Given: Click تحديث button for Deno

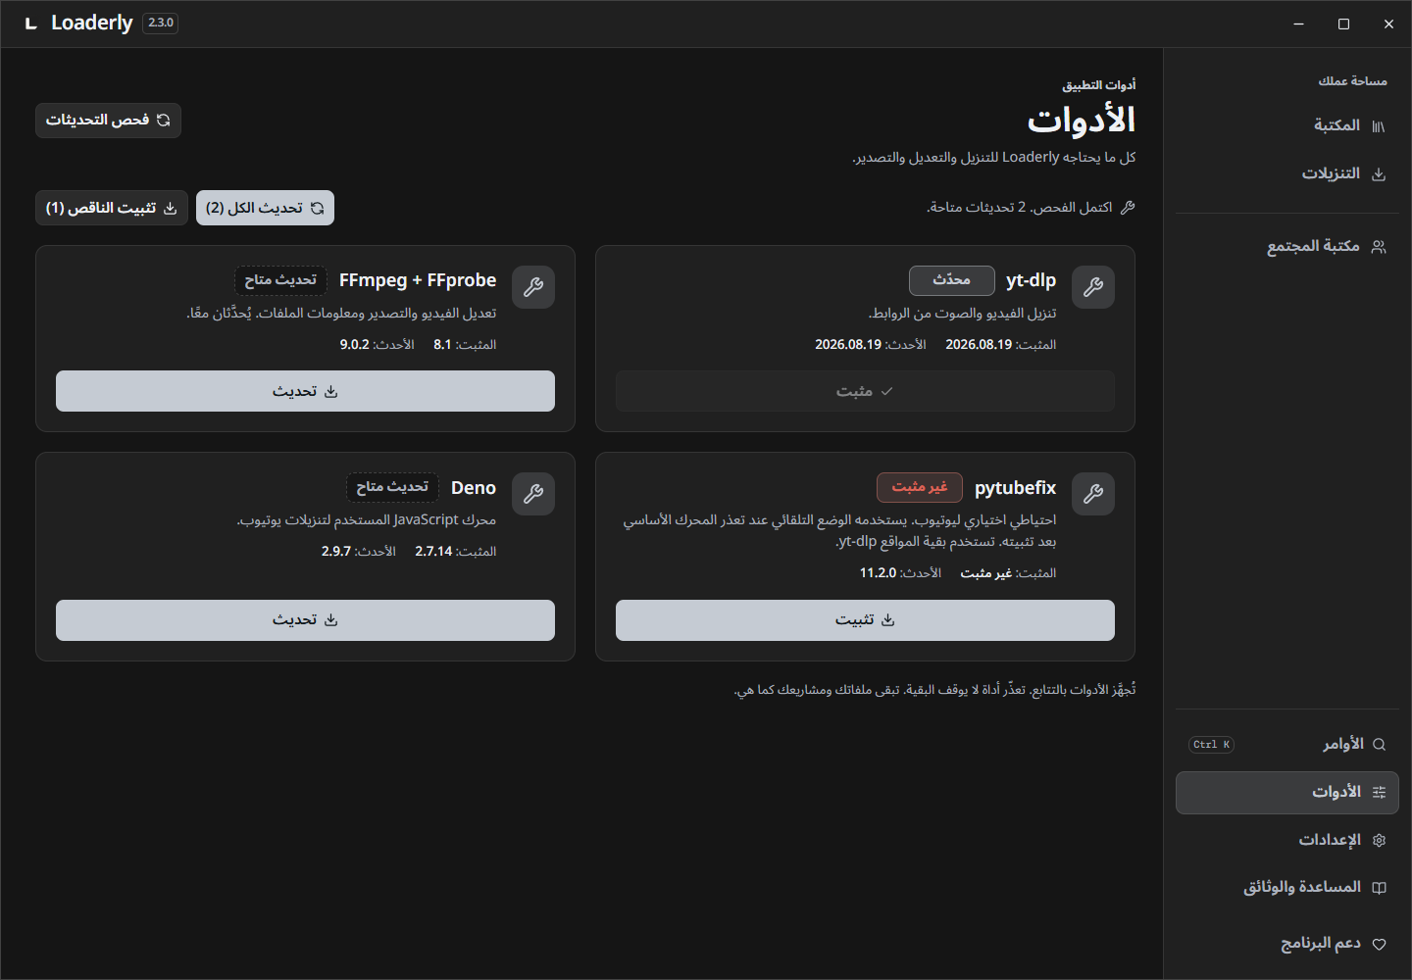Looking at the screenshot, I should (305, 620).
